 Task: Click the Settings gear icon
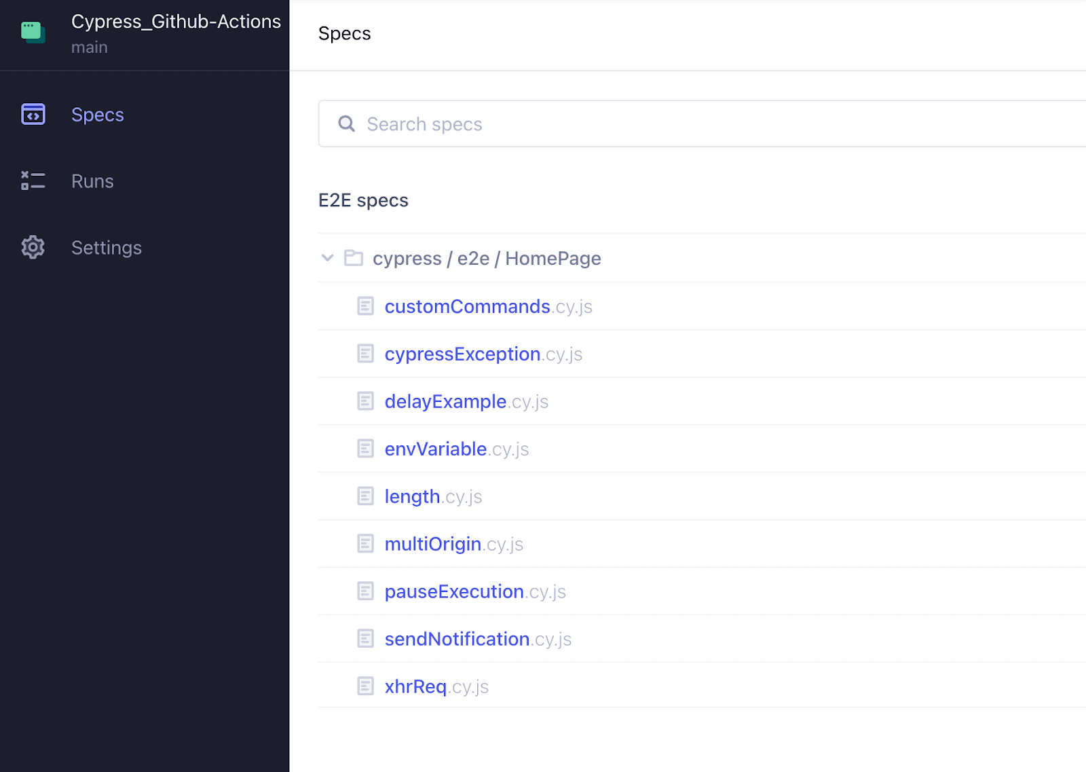point(33,247)
